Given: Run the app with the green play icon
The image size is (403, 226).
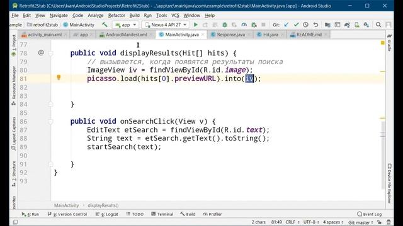Looking at the screenshot, I should coord(196,25).
